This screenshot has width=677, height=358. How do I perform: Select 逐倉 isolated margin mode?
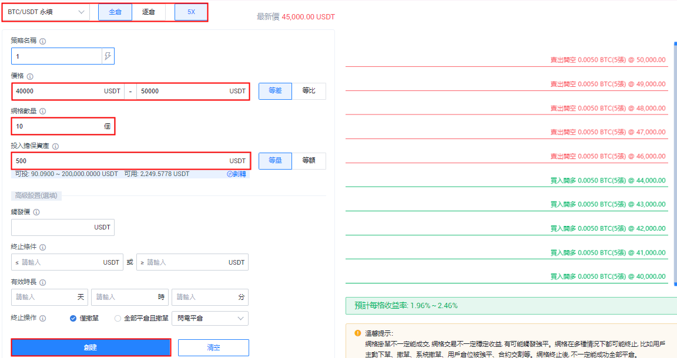coord(149,12)
